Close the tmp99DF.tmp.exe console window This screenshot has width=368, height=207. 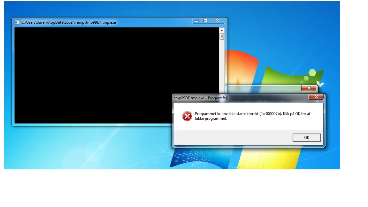pyautogui.click(x=217, y=21)
